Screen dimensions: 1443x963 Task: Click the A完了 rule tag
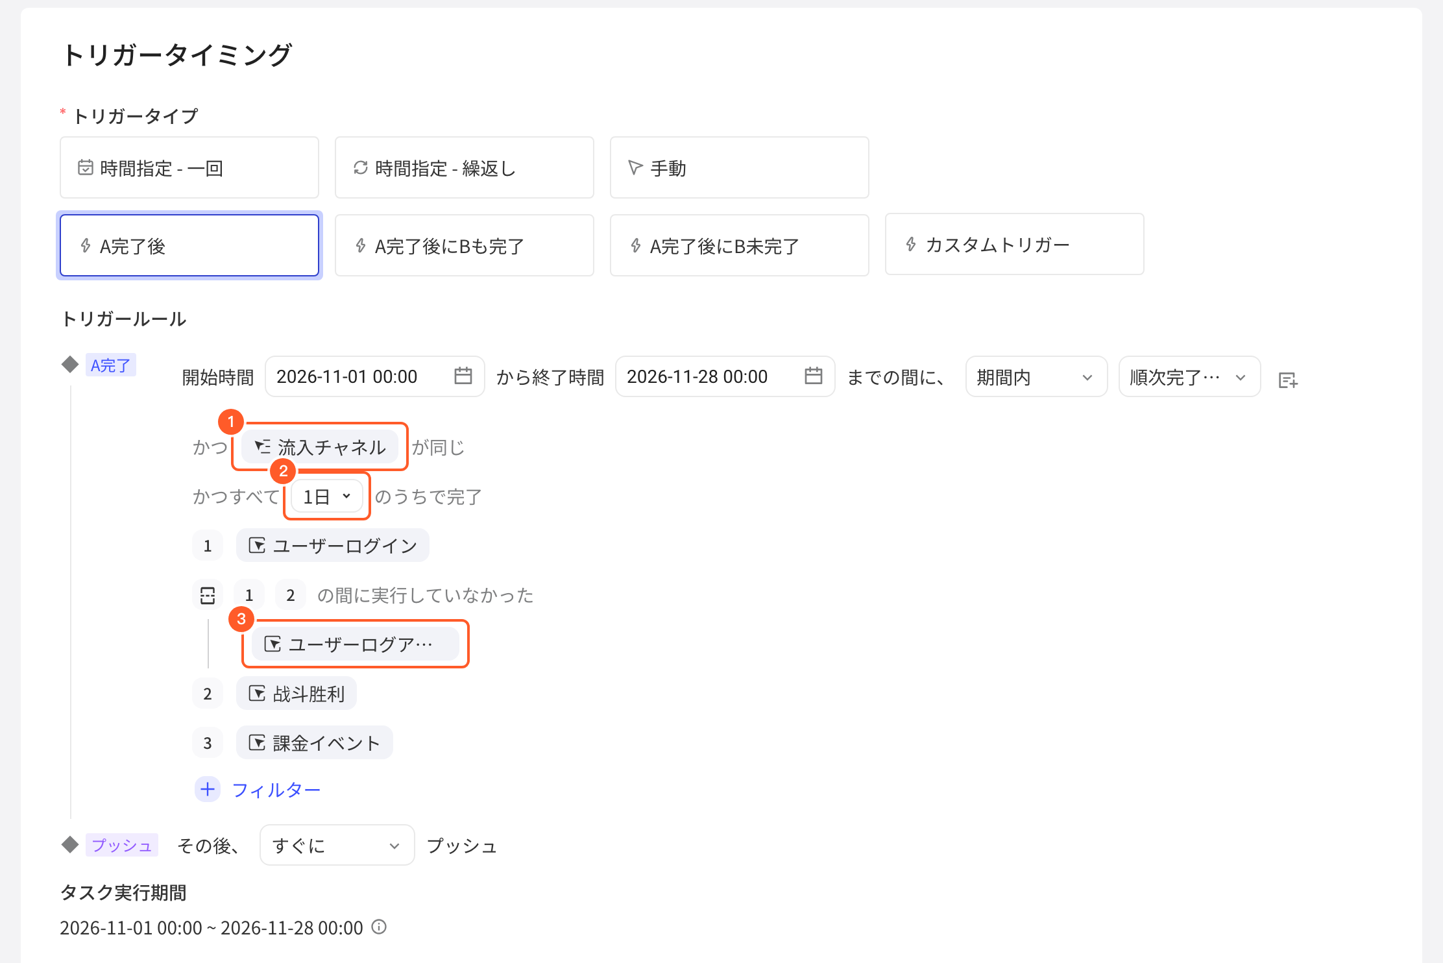(111, 365)
